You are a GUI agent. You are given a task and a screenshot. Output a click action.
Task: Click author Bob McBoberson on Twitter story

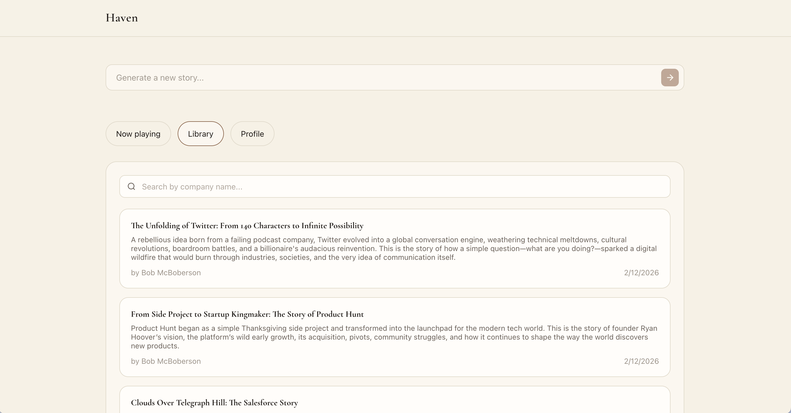point(166,273)
